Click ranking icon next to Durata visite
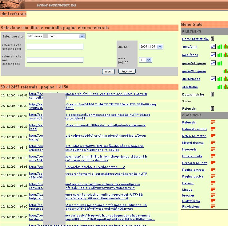This screenshot has height=226, width=228. [x=213, y=156]
